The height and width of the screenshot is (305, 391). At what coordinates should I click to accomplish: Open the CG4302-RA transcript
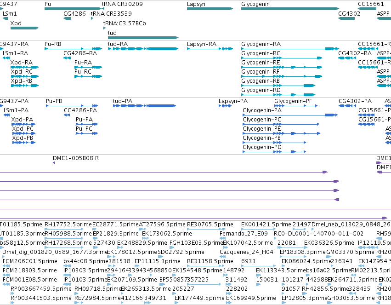click(x=347, y=58)
